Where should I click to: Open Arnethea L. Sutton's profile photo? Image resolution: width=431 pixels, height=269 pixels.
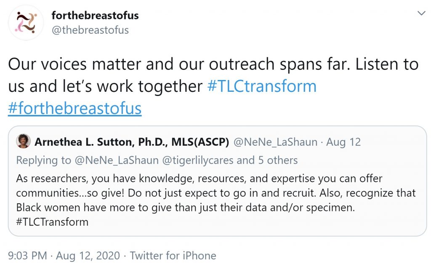[x=24, y=141]
